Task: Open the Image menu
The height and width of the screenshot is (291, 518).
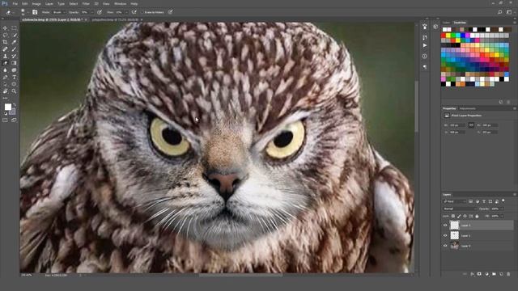Action: point(36,3)
